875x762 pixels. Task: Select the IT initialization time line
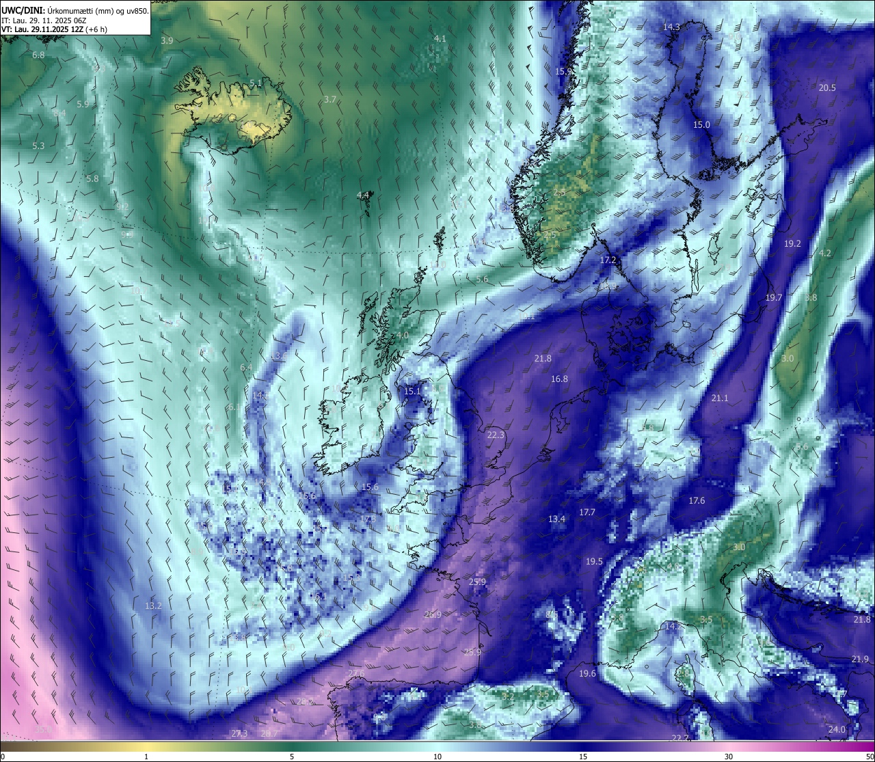tap(44, 21)
